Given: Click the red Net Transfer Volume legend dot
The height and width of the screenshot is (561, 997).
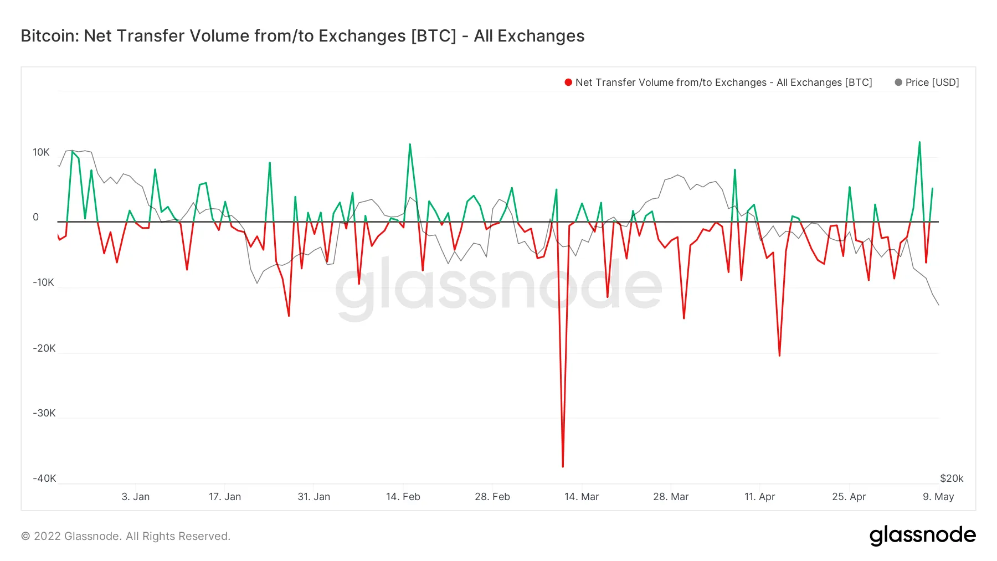Looking at the screenshot, I should coord(568,83).
